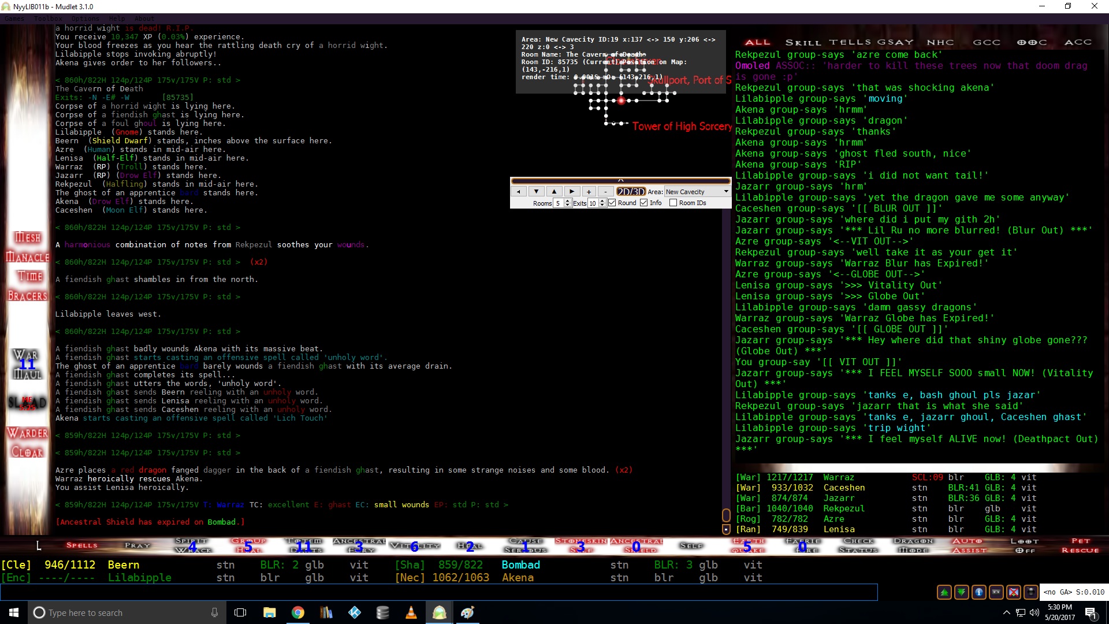Click the green up-arrow icon near command line
This screenshot has height=624, width=1109.
coord(944,592)
